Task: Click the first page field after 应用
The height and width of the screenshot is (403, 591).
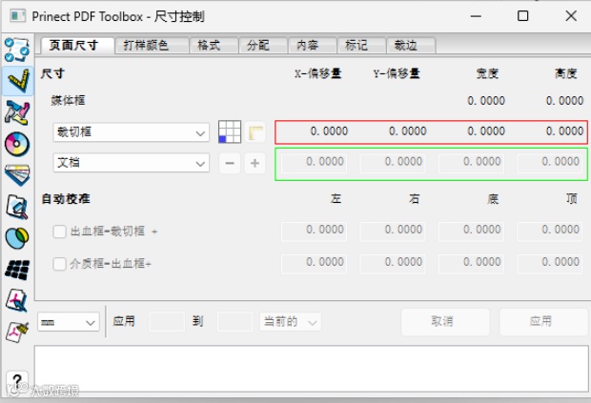Action: (x=167, y=322)
